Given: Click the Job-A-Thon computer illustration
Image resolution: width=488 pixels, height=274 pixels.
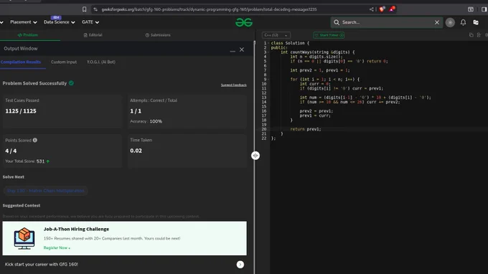Looking at the screenshot, I should point(24,239).
